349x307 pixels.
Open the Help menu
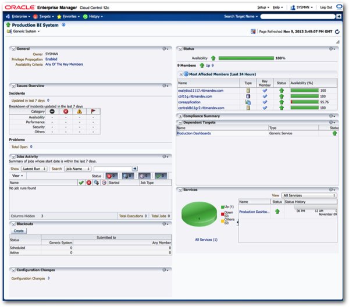(278, 8)
